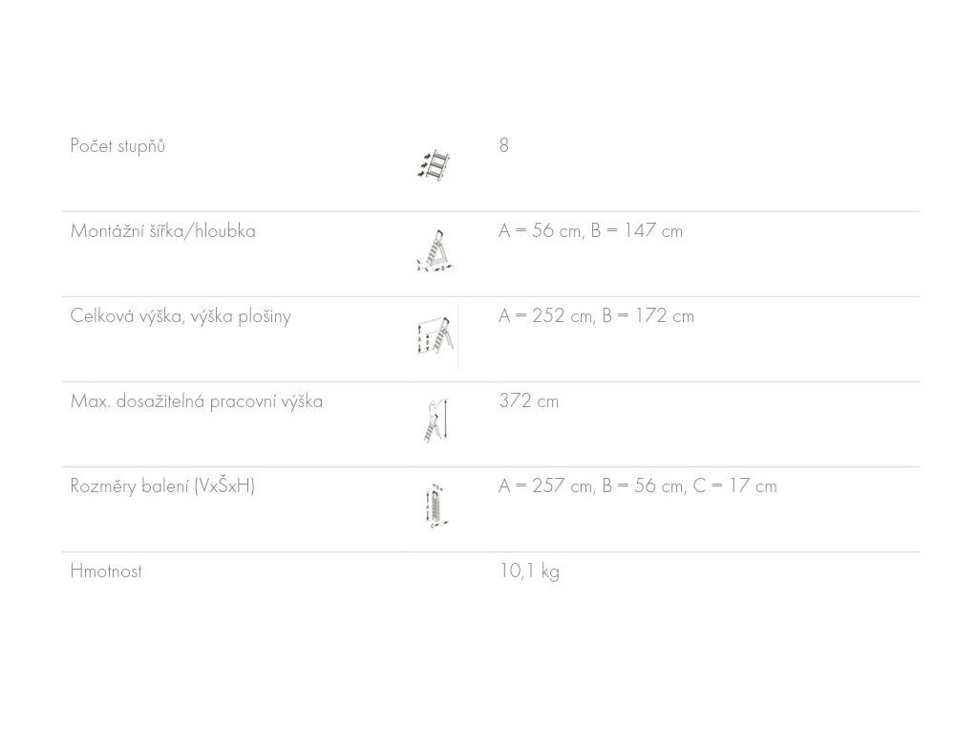The height and width of the screenshot is (734, 978).
Task: Click the package dimensions icon
Action: [436, 506]
